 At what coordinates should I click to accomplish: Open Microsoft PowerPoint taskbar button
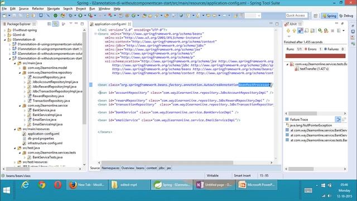click(257, 185)
